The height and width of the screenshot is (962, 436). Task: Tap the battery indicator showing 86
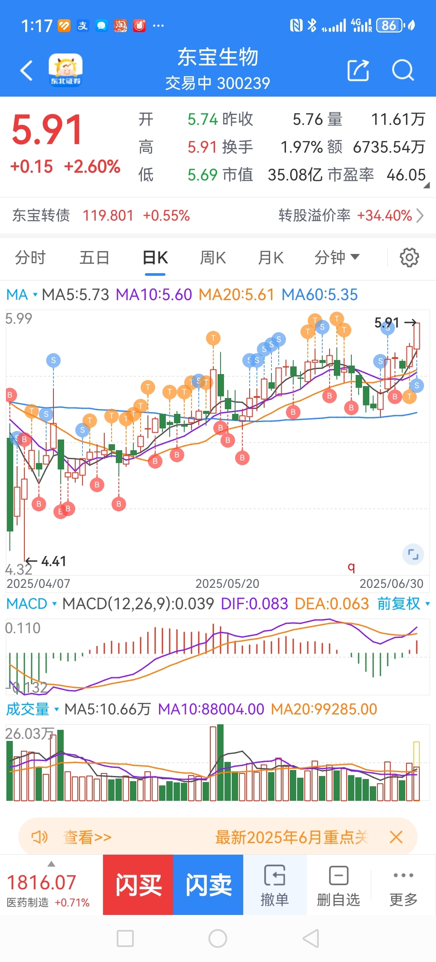[390, 26]
